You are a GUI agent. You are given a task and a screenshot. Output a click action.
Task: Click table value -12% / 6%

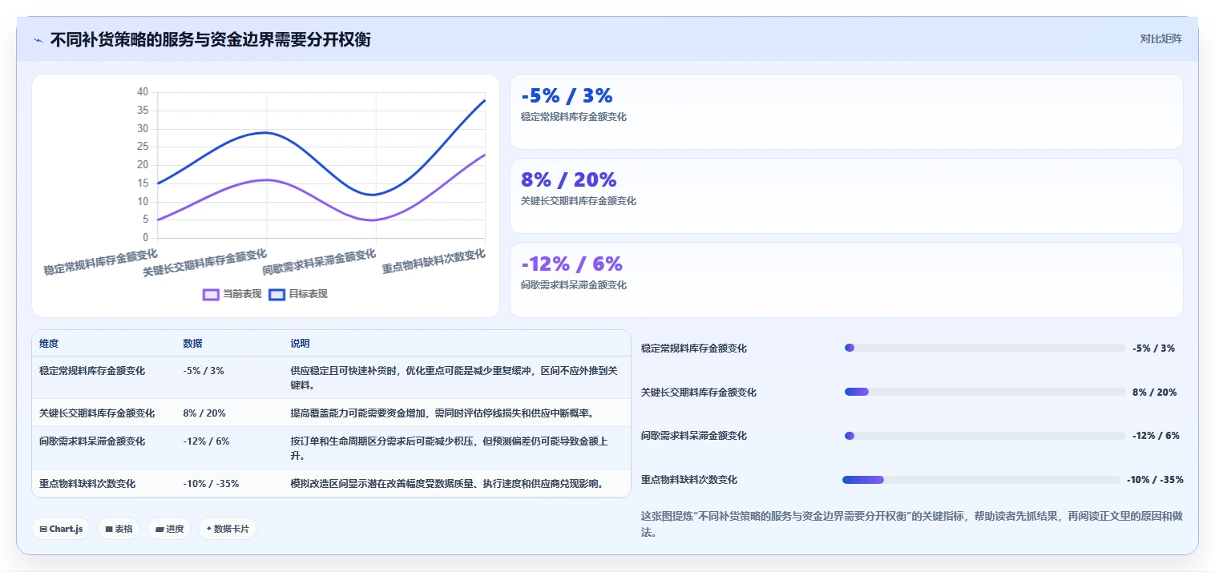206,441
